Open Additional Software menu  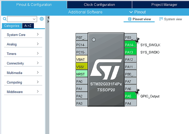point(85,12)
